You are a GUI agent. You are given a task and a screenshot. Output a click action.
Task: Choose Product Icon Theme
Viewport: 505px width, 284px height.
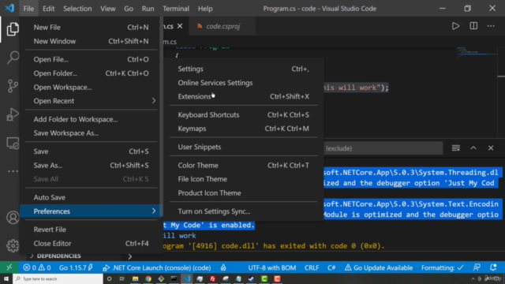244,192
